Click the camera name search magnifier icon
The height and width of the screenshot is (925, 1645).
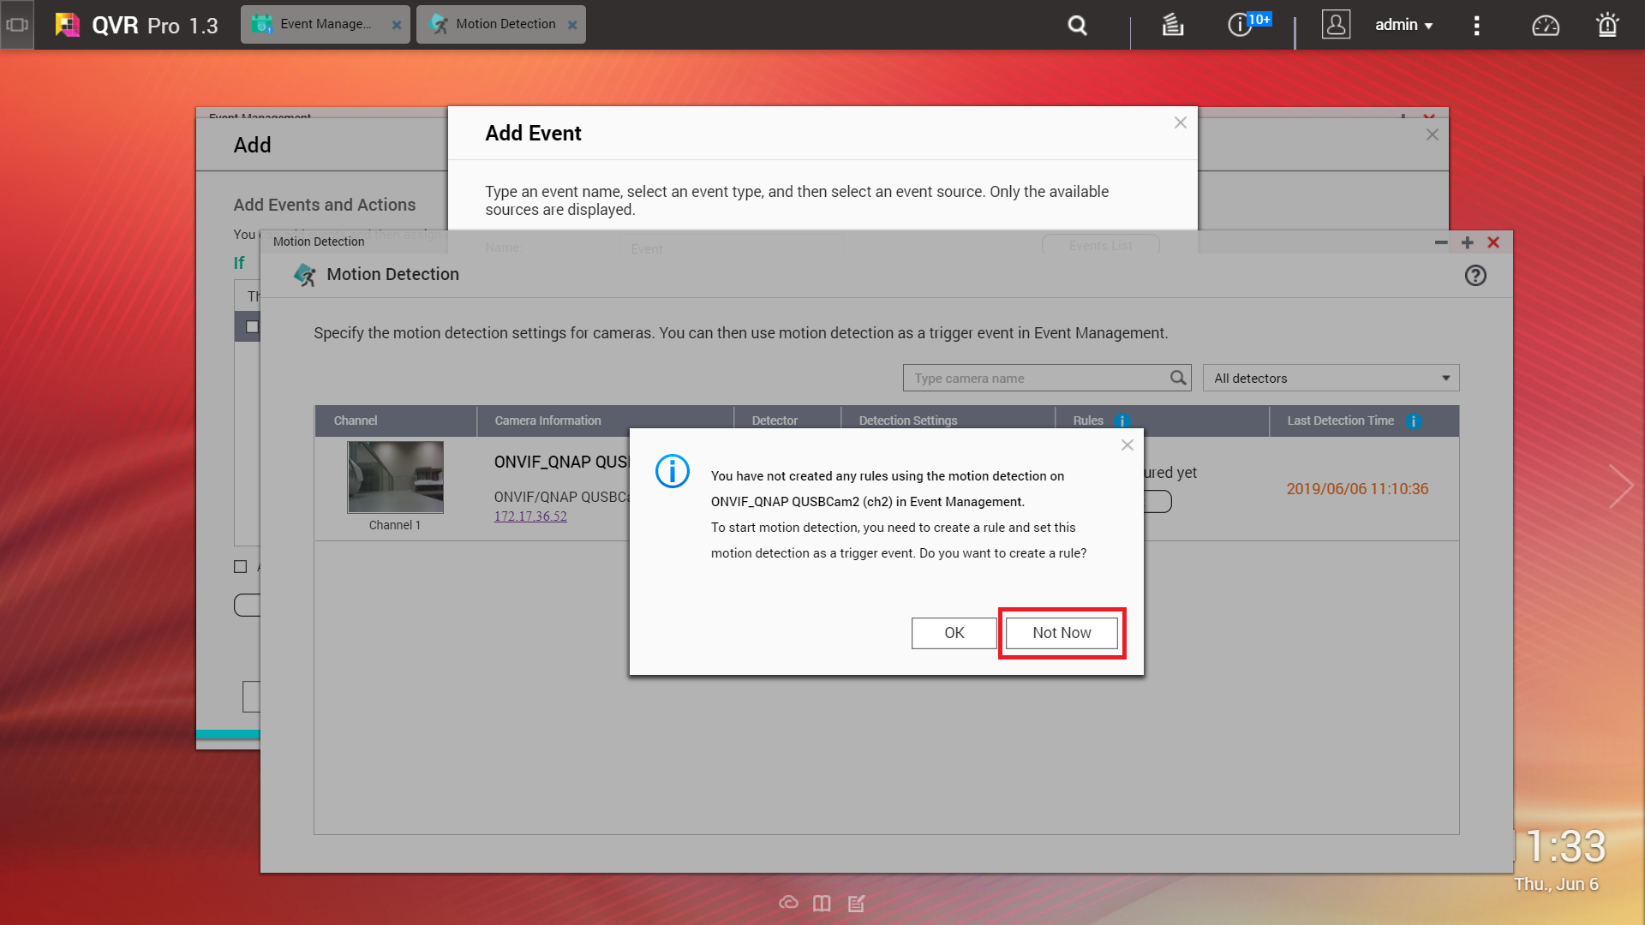(x=1179, y=378)
